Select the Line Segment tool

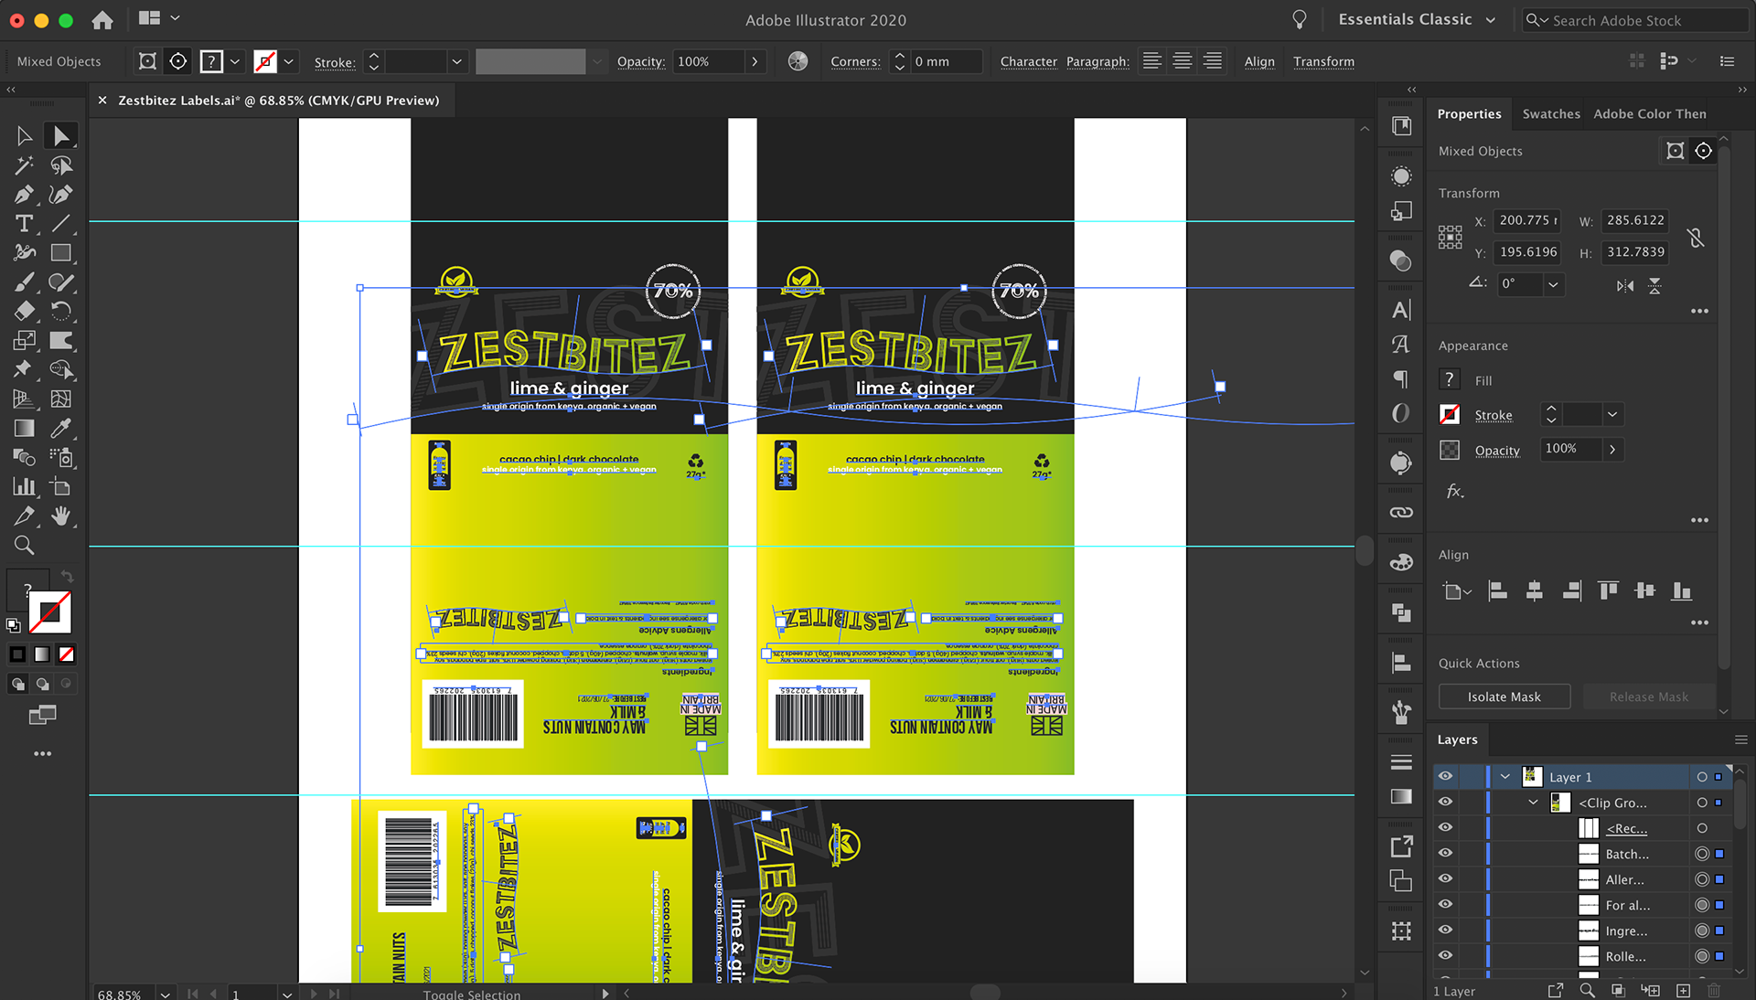[x=61, y=224]
